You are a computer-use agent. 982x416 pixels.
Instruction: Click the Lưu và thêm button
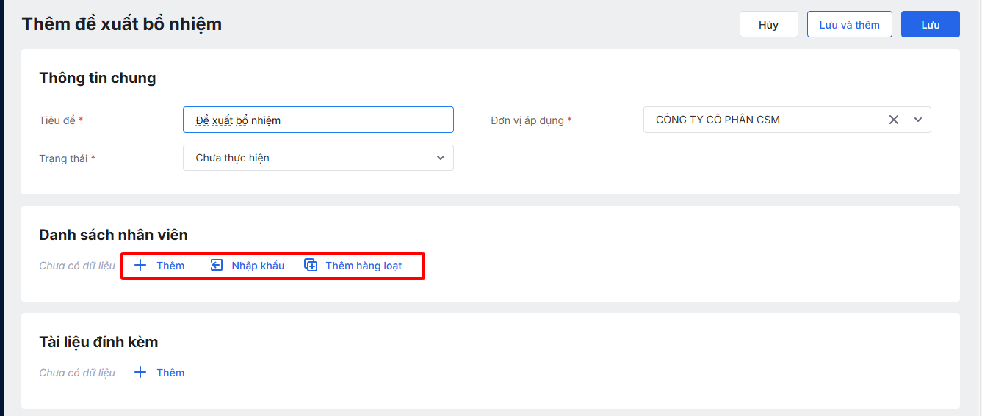pyautogui.click(x=849, y=25)
